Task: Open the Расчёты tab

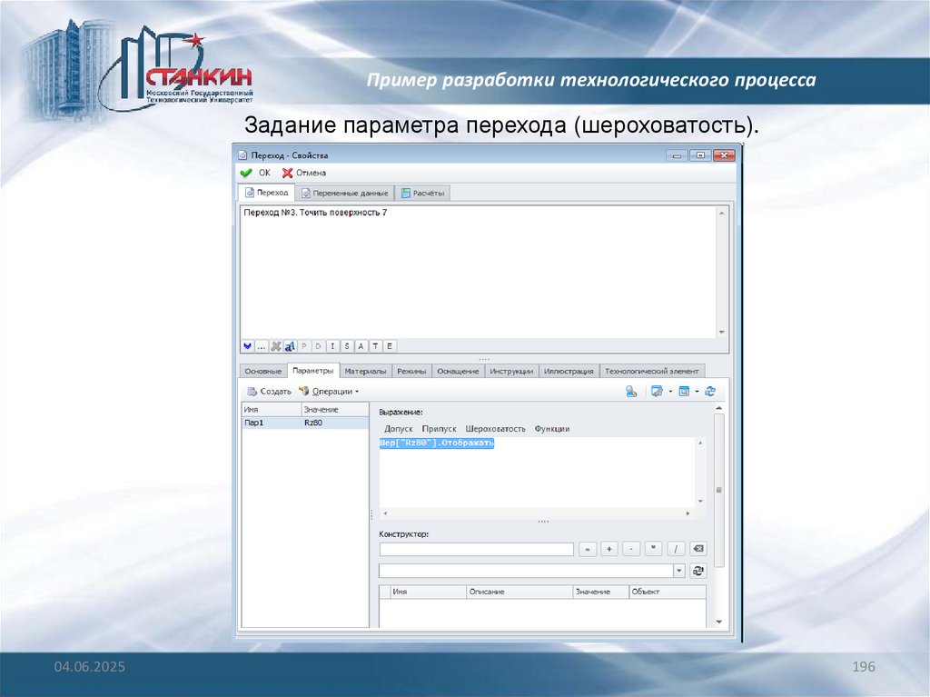Action: click(422, 193)
